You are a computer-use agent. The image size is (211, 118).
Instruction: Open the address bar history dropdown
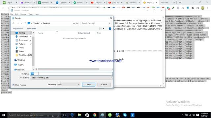tap(74, 23)
